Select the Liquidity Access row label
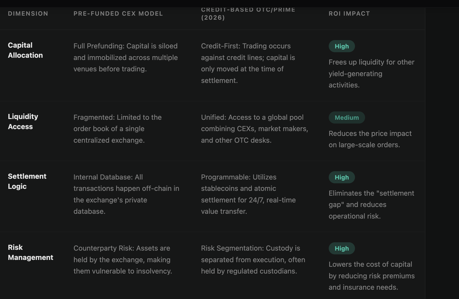The width and height of the screenshot is (459, 299). click(x=23, y=122)
